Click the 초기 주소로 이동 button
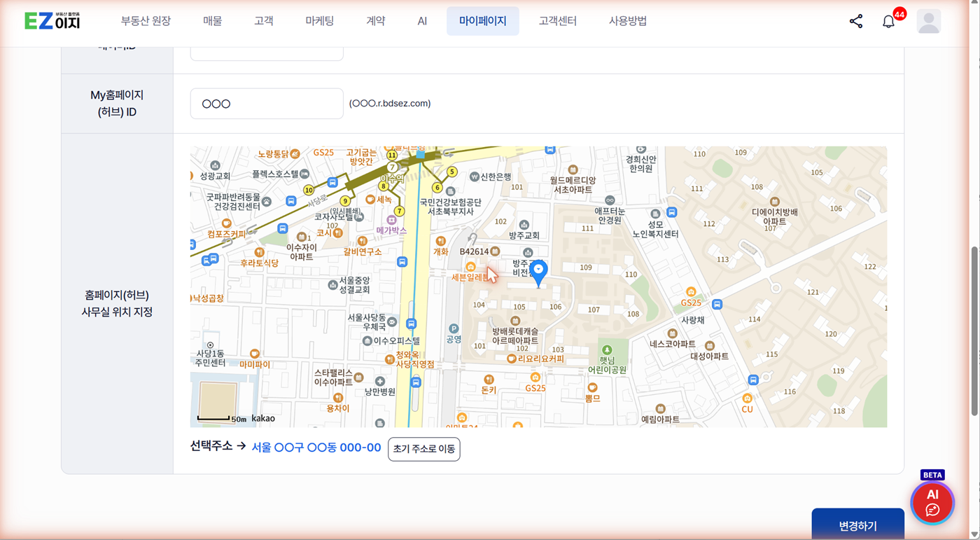 424,449
